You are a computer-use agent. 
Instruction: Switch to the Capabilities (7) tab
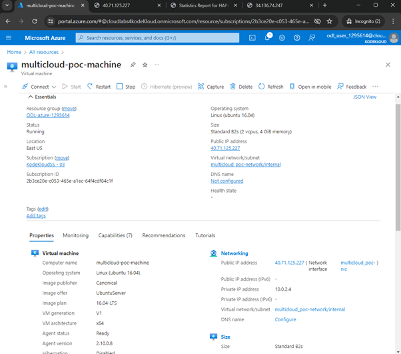tap(115, 235)
